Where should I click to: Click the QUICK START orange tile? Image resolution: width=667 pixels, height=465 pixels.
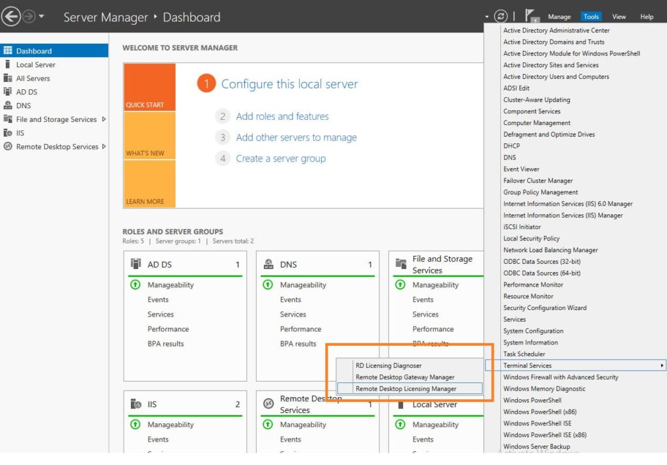(x=149, y=87)
